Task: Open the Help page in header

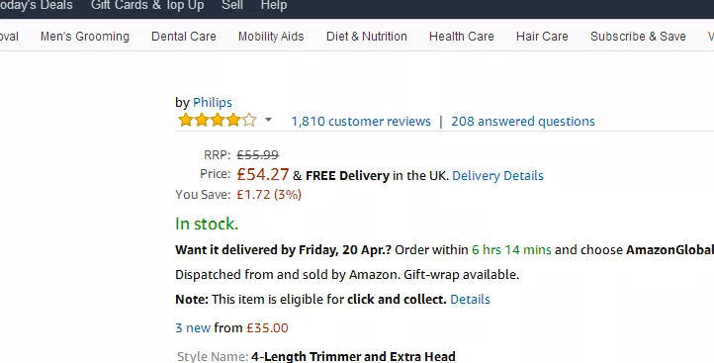Action: coord(274,6)
